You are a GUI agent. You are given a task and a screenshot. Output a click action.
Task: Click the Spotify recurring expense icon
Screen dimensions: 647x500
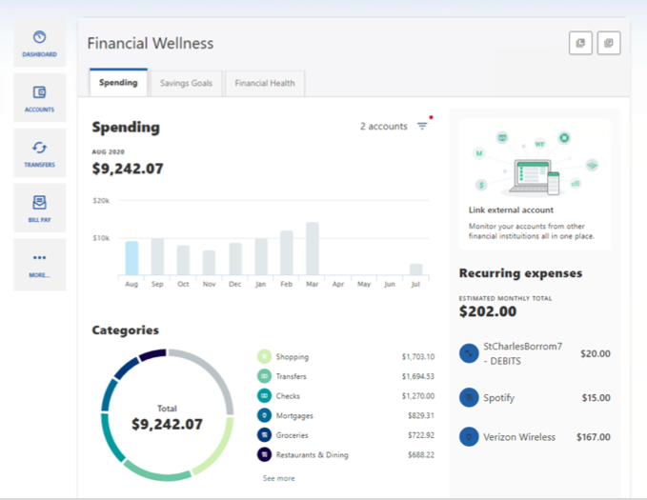468,397
